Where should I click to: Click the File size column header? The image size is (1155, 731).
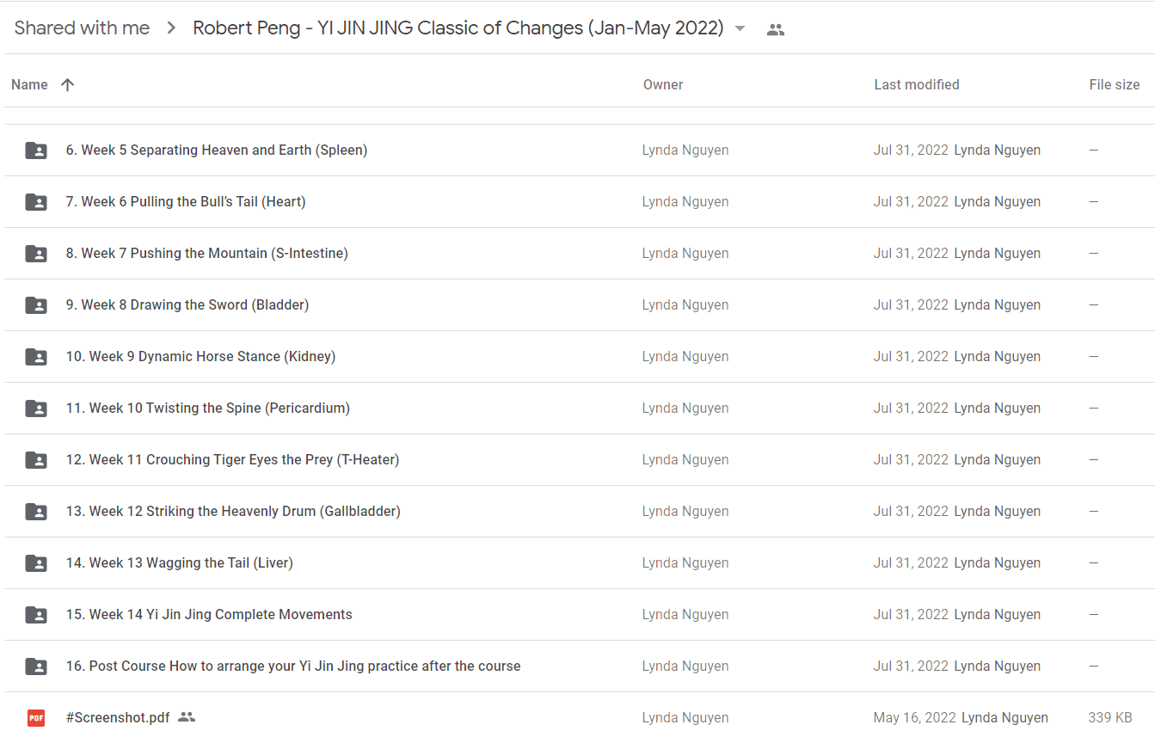click(x=1115, y=84)
